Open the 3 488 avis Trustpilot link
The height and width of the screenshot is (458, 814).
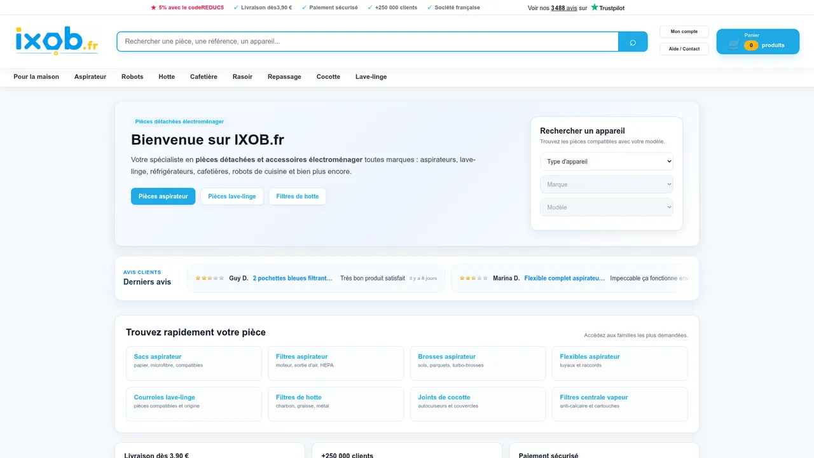point(564,8)
